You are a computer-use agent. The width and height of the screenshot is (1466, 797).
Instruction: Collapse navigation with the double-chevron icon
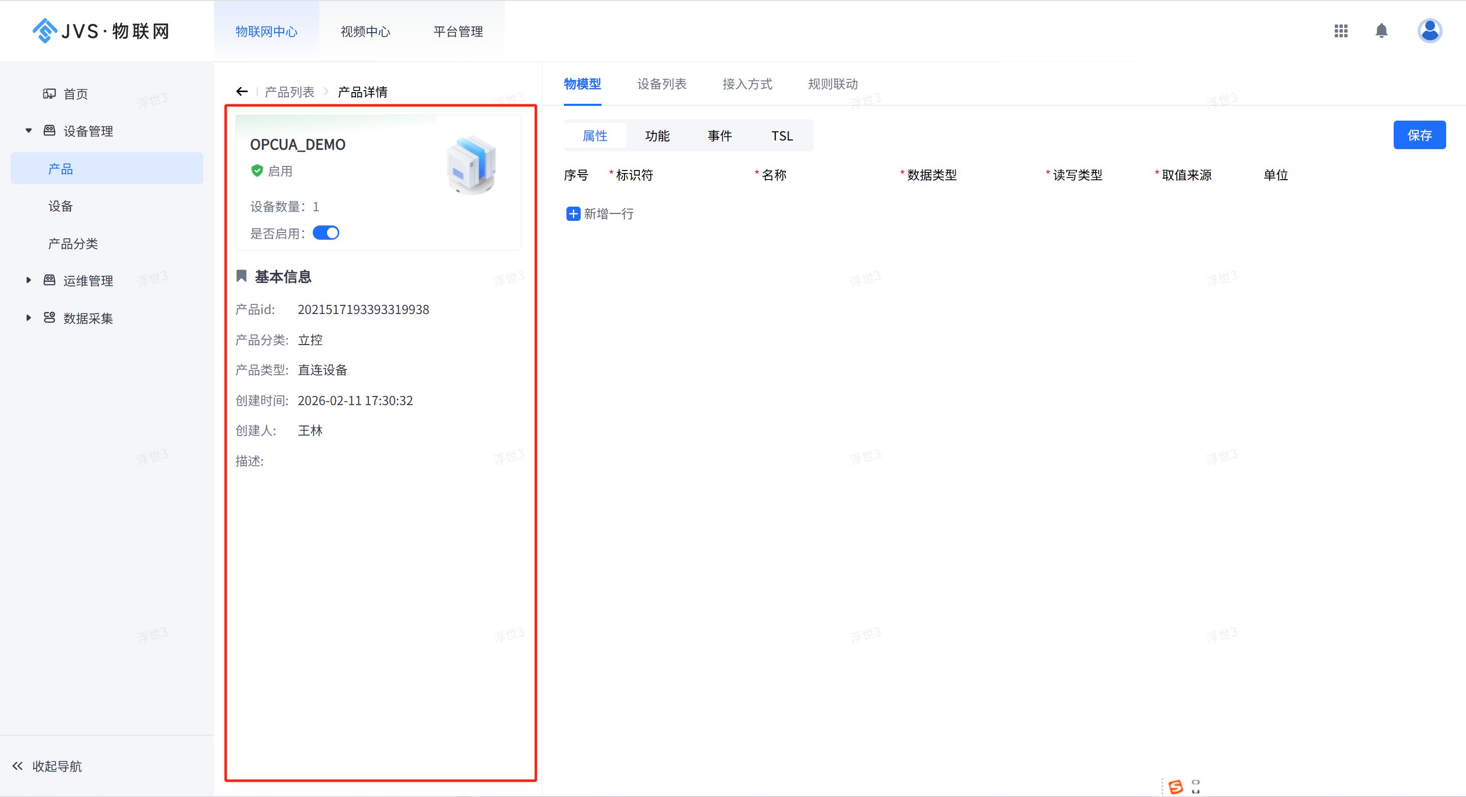pos(18,766)
